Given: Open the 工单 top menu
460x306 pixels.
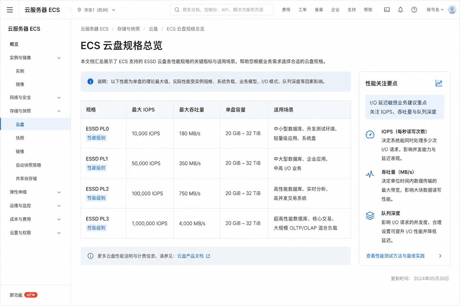Looking at the screenshot, I should [x=303, y=10].
